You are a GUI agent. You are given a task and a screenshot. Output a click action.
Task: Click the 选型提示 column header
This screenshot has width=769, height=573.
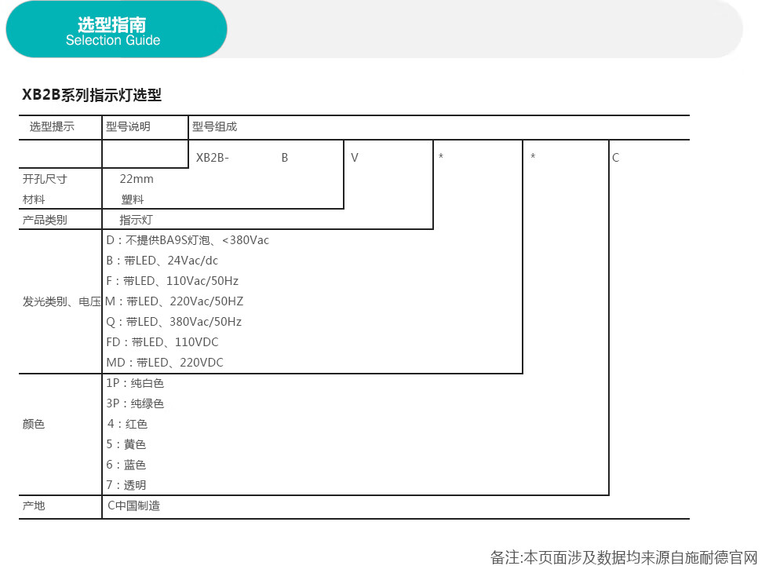tap(52, 126)
